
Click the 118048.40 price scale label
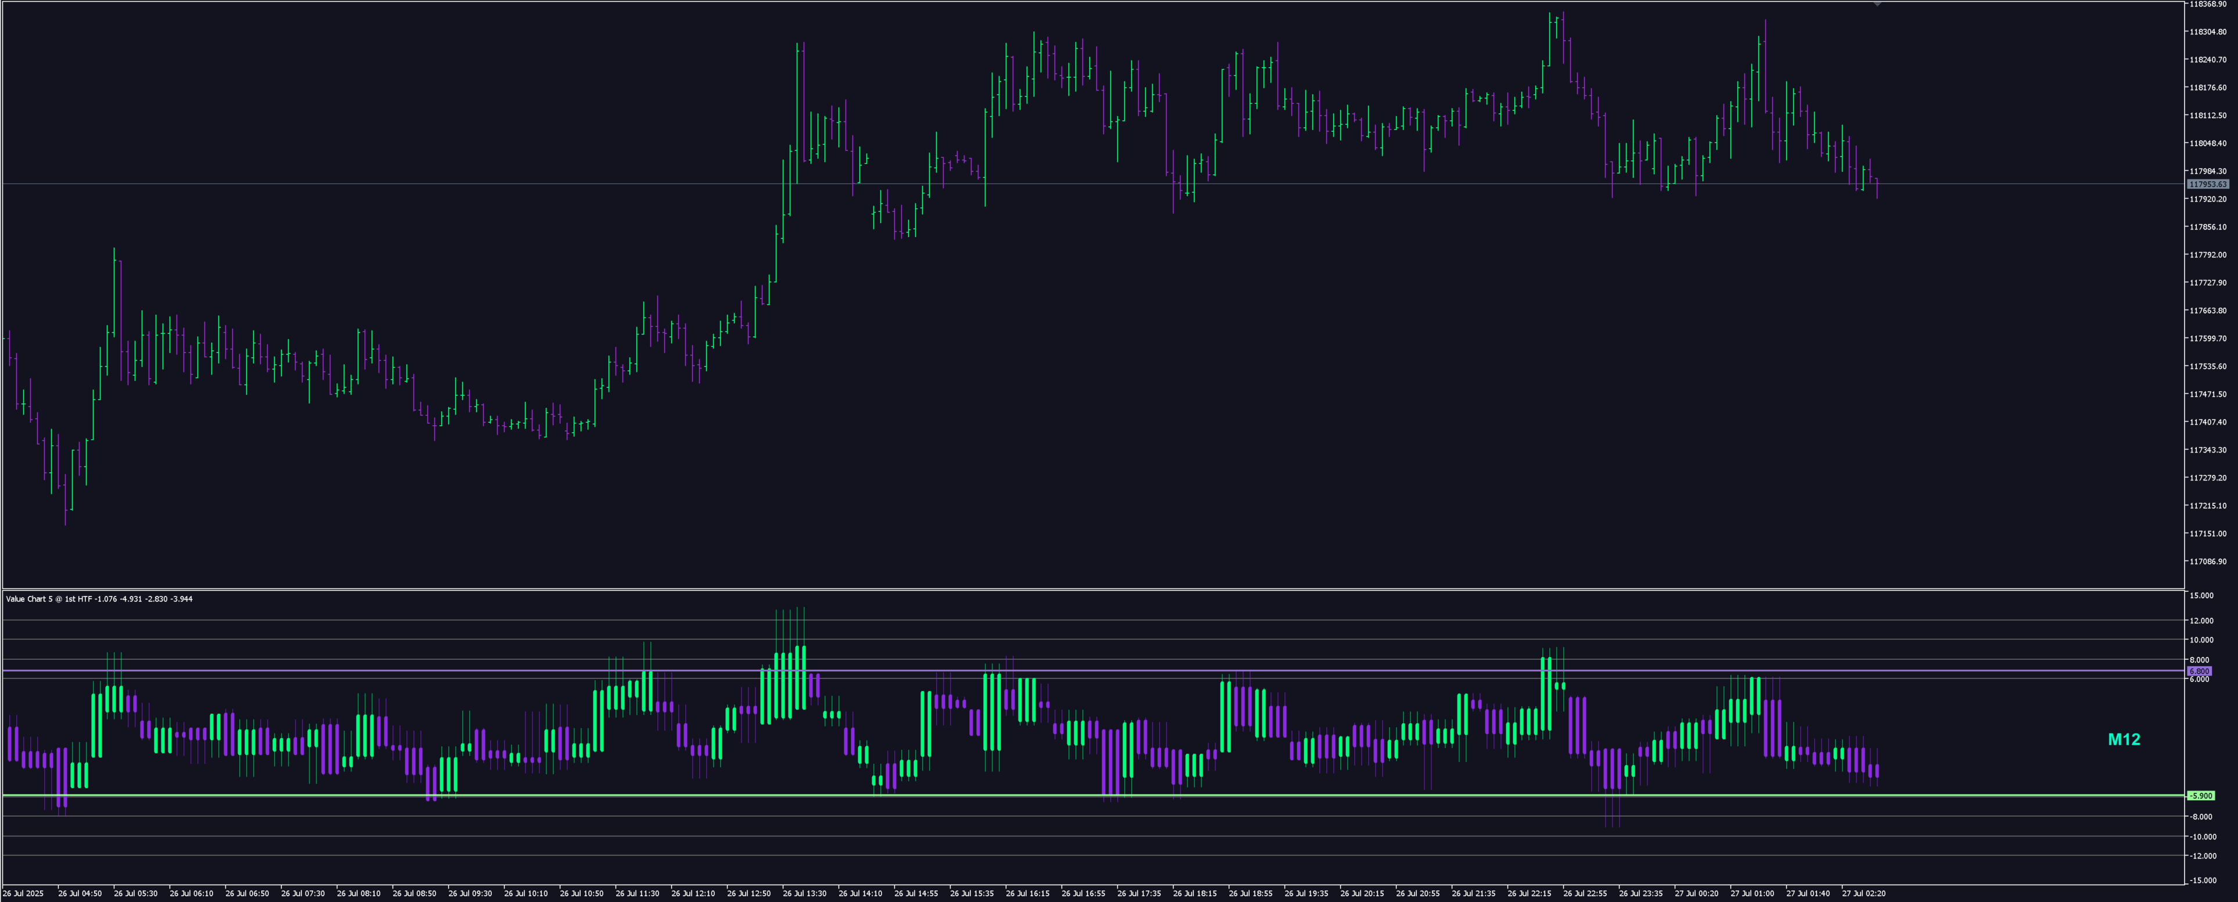[2208, 143]
